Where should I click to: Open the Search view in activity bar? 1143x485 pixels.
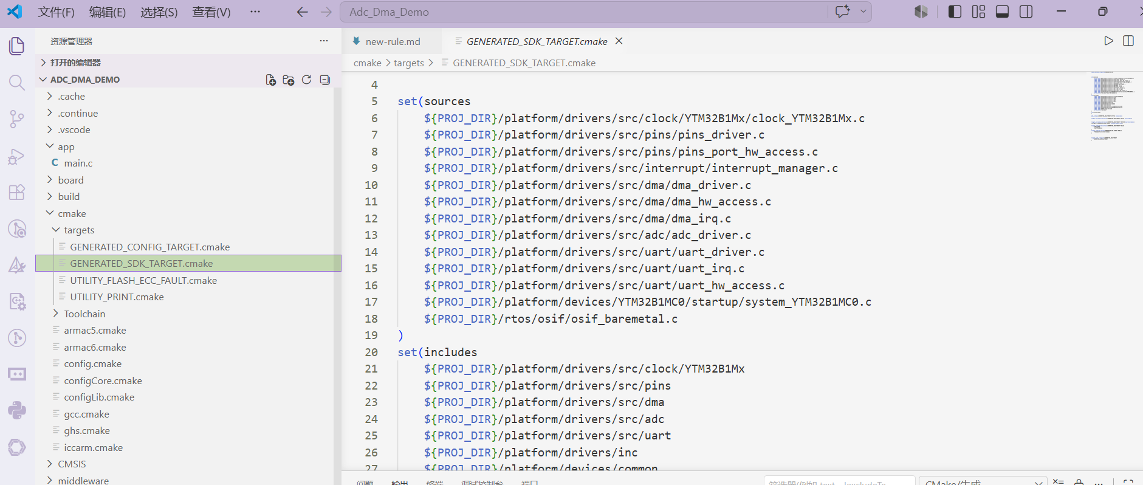pyautogui.click(x=17, y=83)
